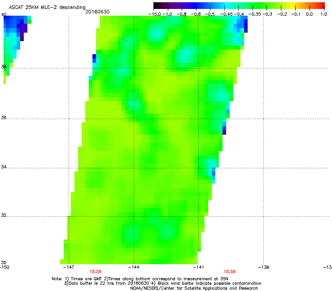Click the -0.2 color scale label

[282, 14]
